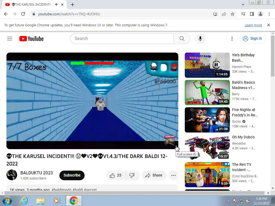Open the media controls icon

click(x=243, y=14)
